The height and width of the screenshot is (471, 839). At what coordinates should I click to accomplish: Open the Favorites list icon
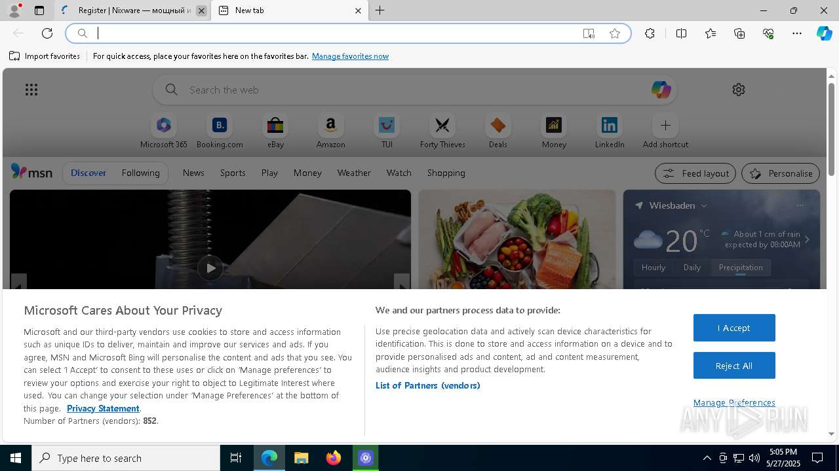pos(711,33)
